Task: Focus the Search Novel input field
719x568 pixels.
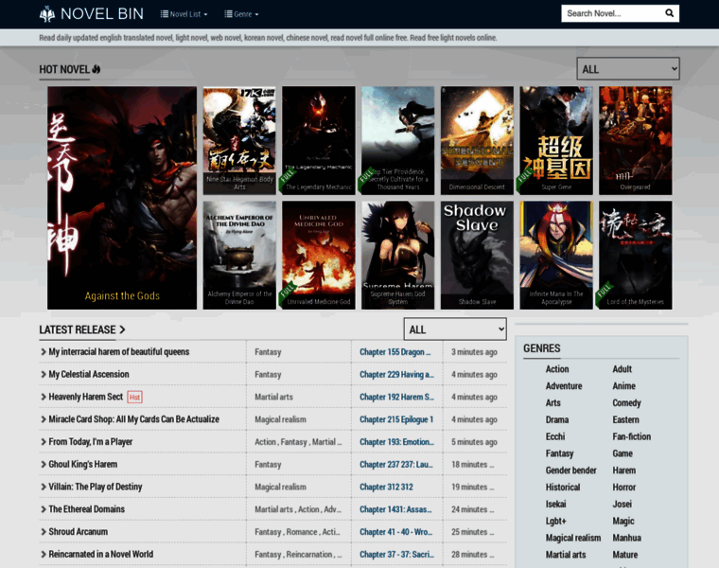Action: click(x=612, y=13)
